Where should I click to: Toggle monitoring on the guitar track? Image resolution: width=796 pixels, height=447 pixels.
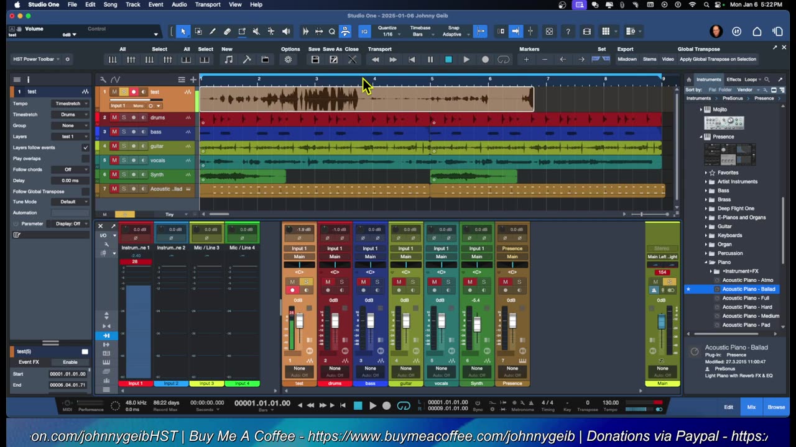coord(143,146)
